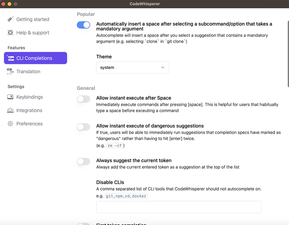Click the Integrations sidebar icon
This screenshot has height=225, width=289.
(x=10, y=111)
